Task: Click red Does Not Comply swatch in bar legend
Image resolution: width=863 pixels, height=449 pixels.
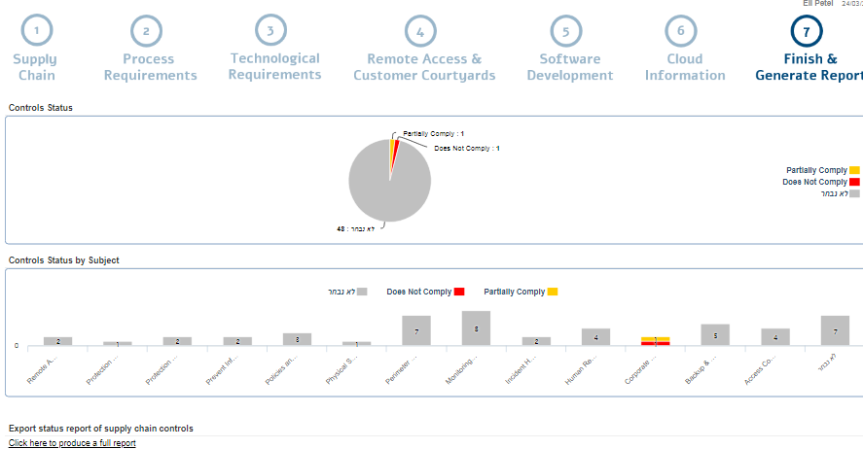Action: tap(459, 292)
